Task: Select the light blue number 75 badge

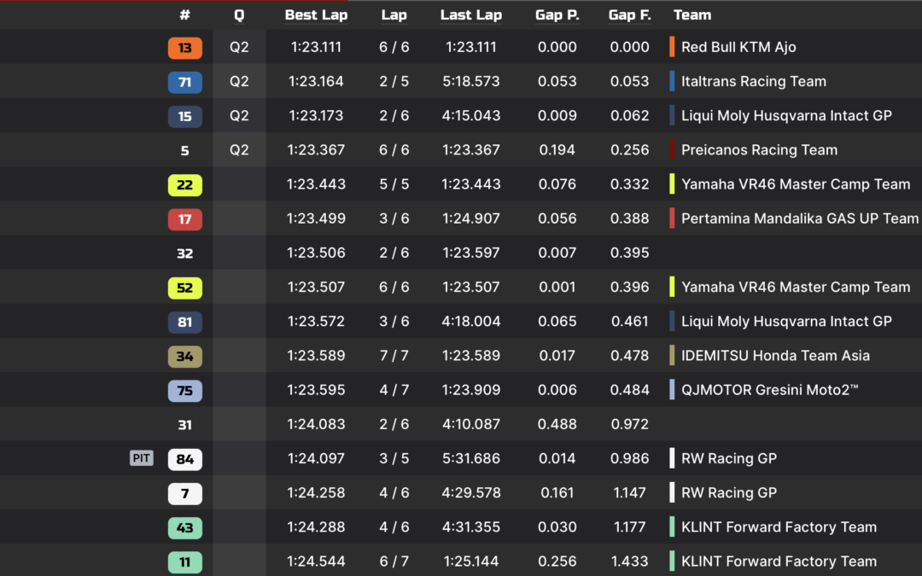Action: 184,390
